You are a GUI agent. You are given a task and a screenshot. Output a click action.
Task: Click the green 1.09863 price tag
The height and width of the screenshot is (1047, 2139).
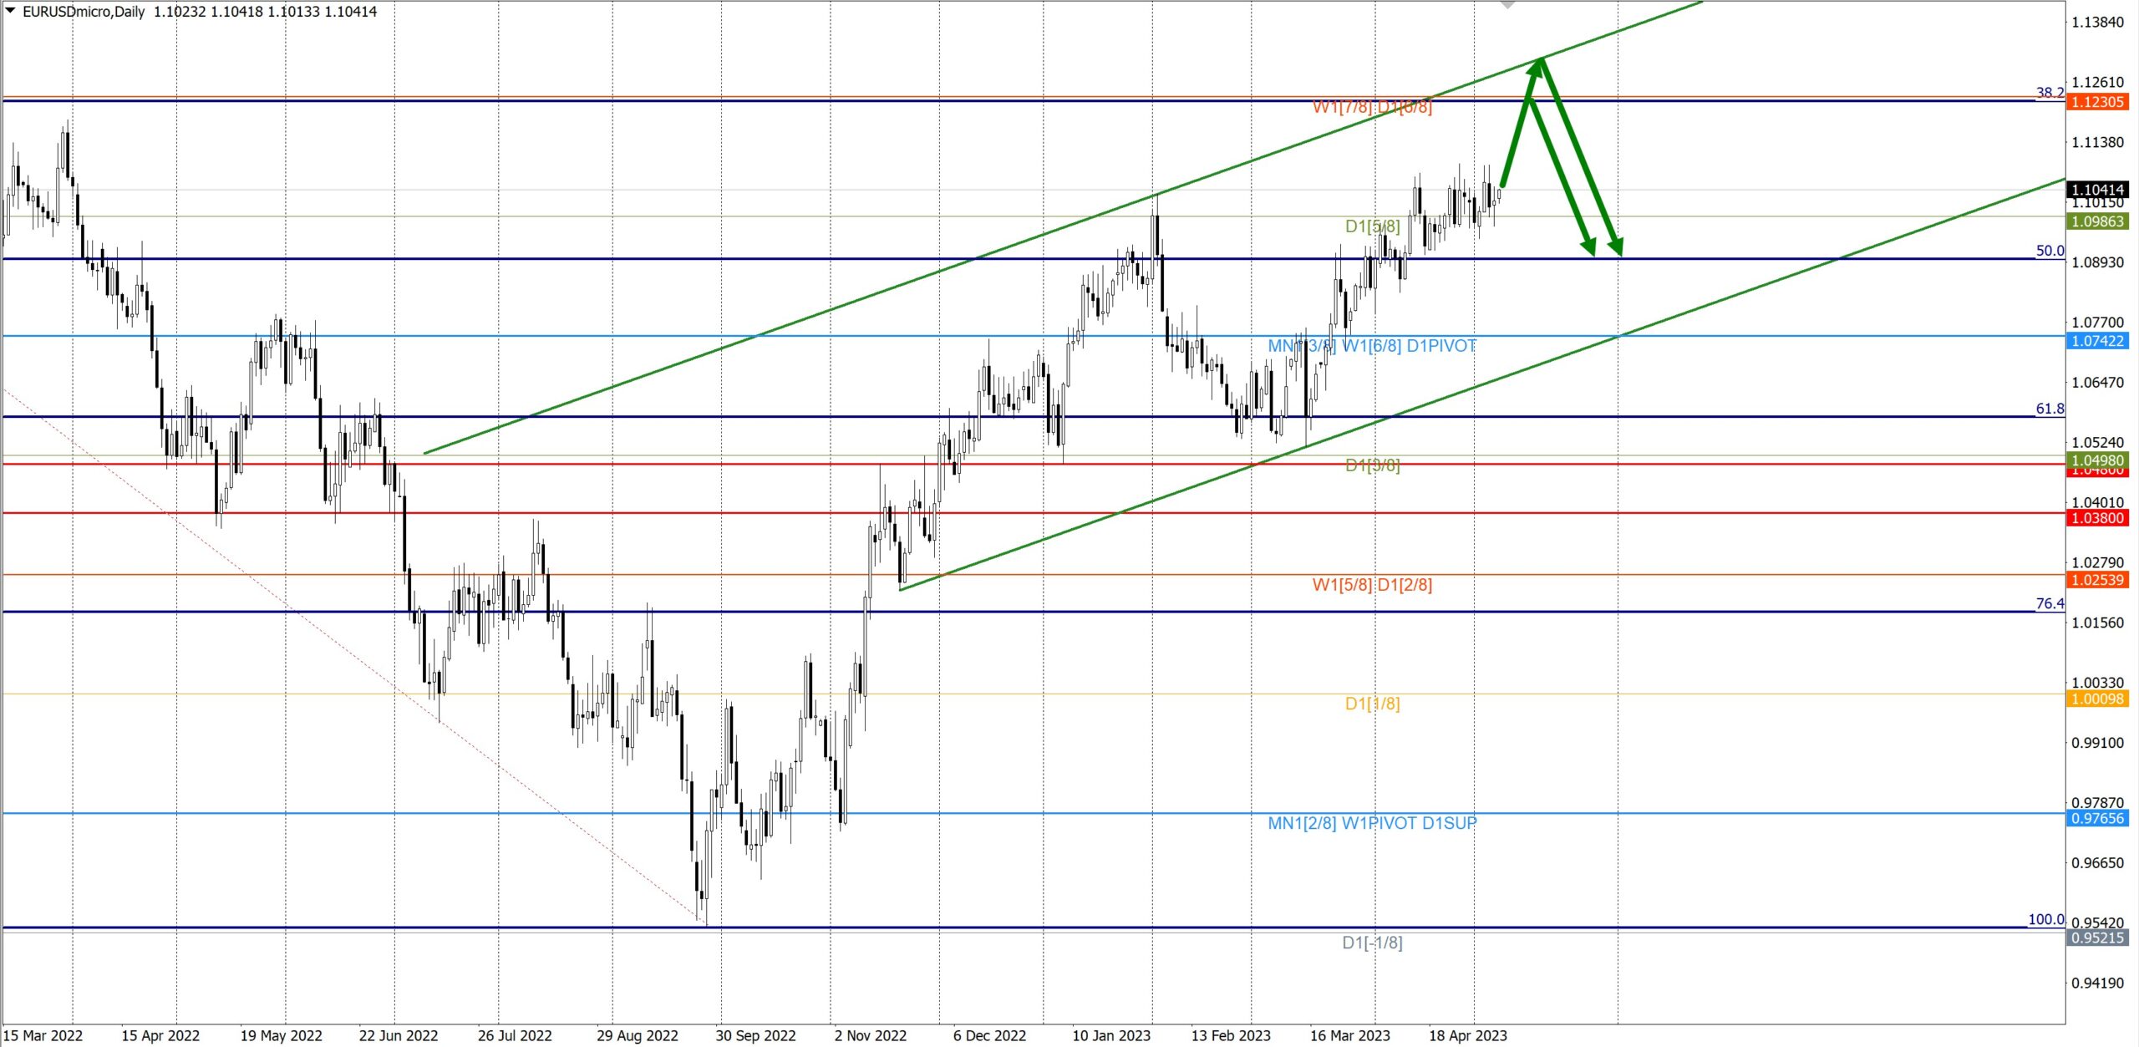click(x=2096, y=221)
